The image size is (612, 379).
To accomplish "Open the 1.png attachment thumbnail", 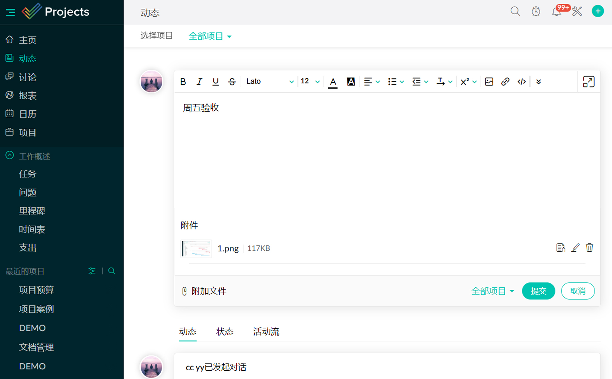I will [196, 249].
